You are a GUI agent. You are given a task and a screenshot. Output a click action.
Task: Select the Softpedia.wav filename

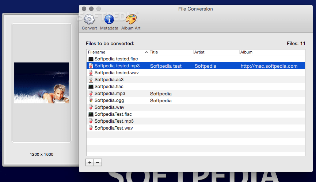coord(110,107)
